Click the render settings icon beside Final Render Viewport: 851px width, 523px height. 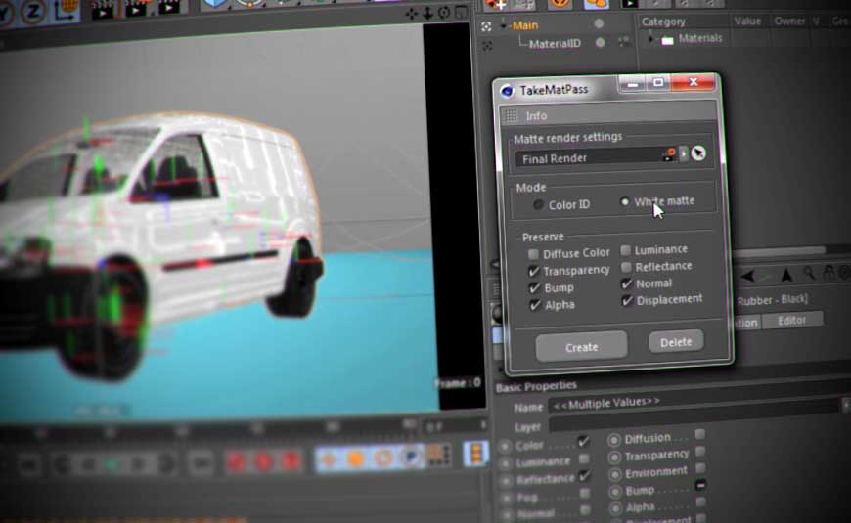(670, 154)
